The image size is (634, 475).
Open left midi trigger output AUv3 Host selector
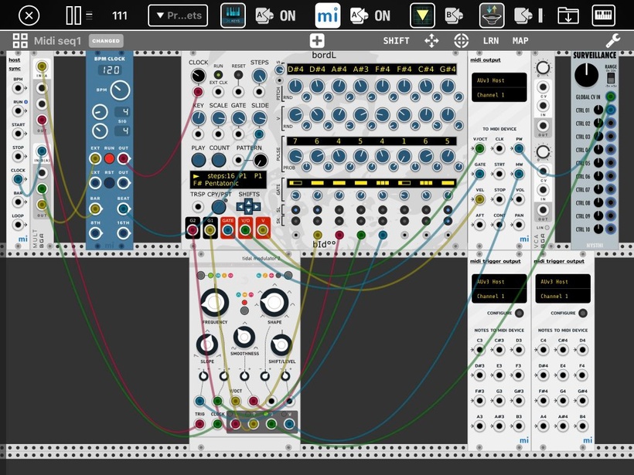pos(499,282)
